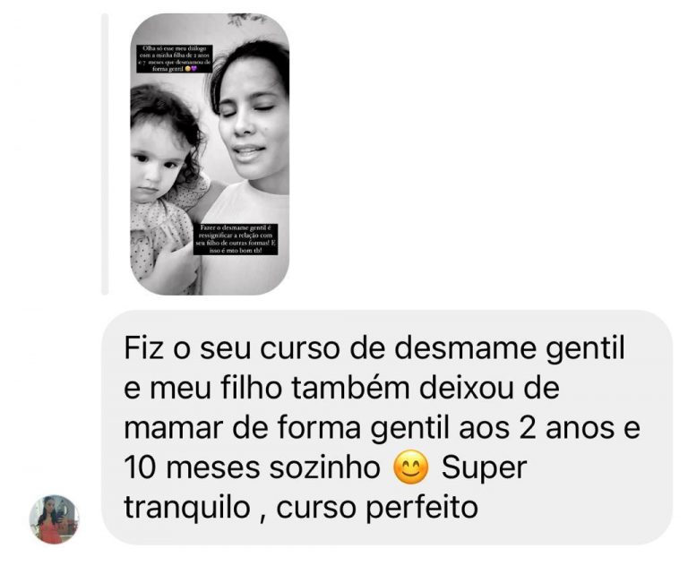This screenshot has width=688, height=574.
Task: Open the sender's round profile avatar
Action: tap(54, 519)
